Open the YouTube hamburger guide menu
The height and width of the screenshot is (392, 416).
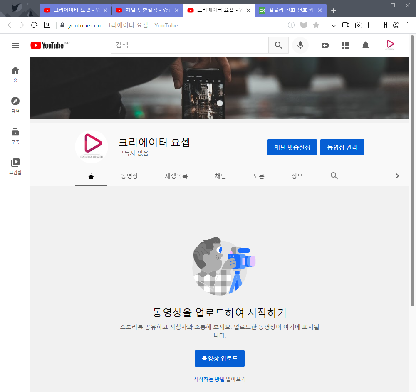15,45
